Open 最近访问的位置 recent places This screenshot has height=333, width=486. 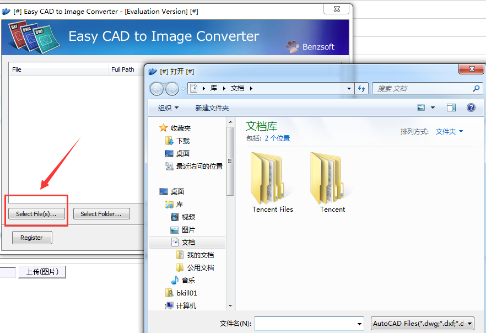click(x=194, y=166)
